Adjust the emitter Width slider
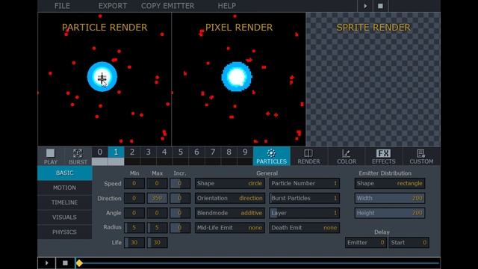 coord(390,198)
